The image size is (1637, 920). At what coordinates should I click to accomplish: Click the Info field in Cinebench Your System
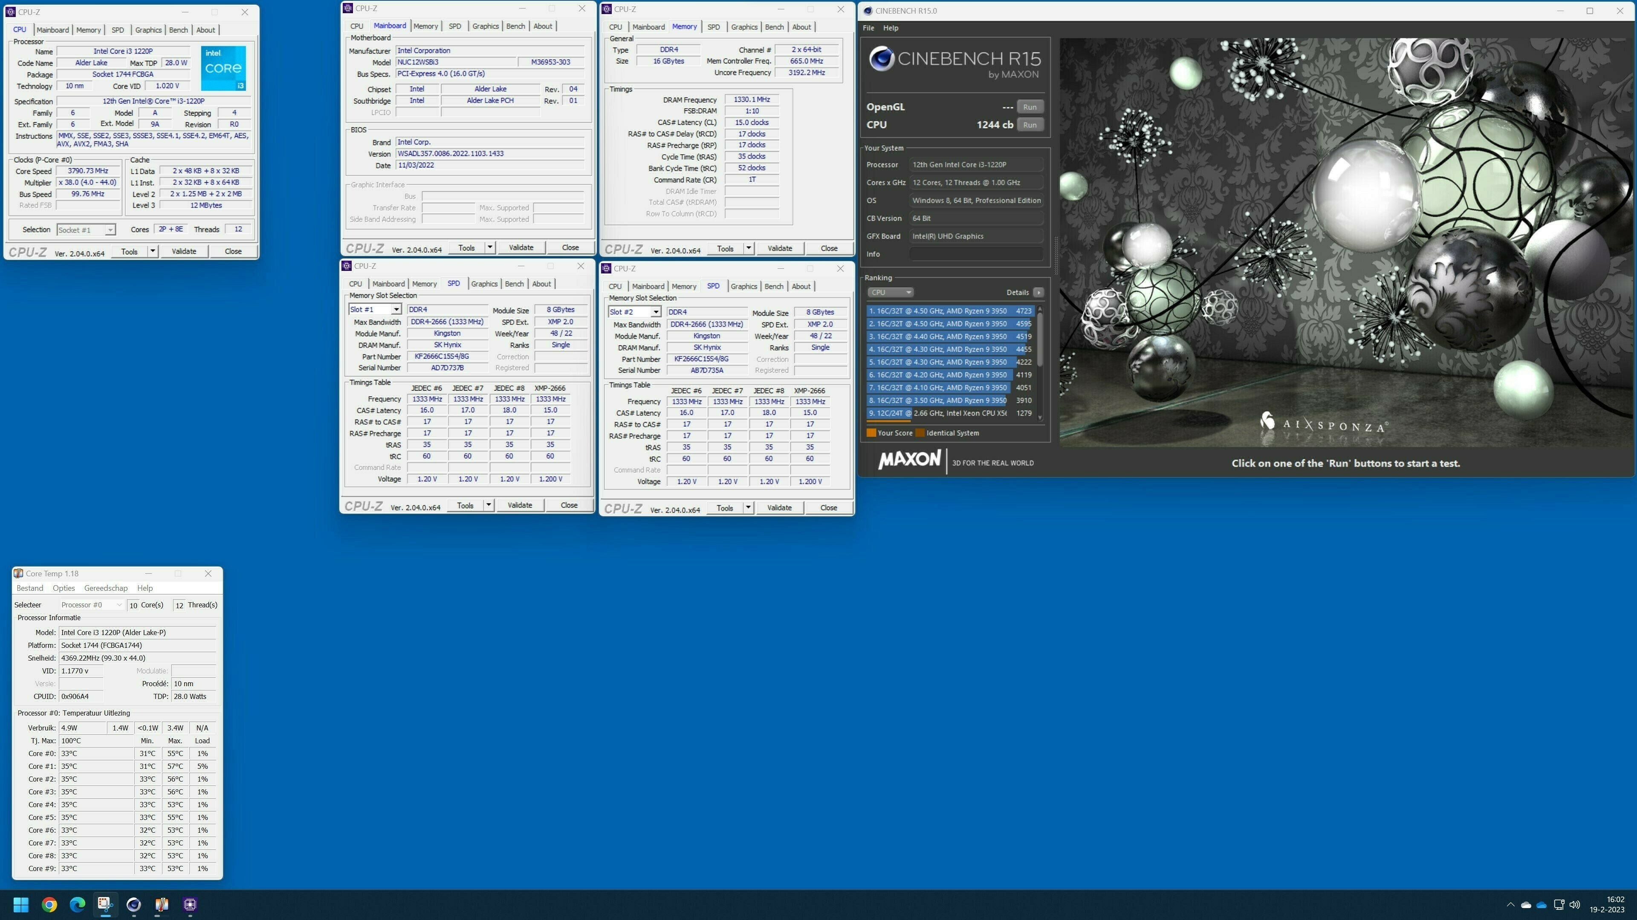(975, 254)
